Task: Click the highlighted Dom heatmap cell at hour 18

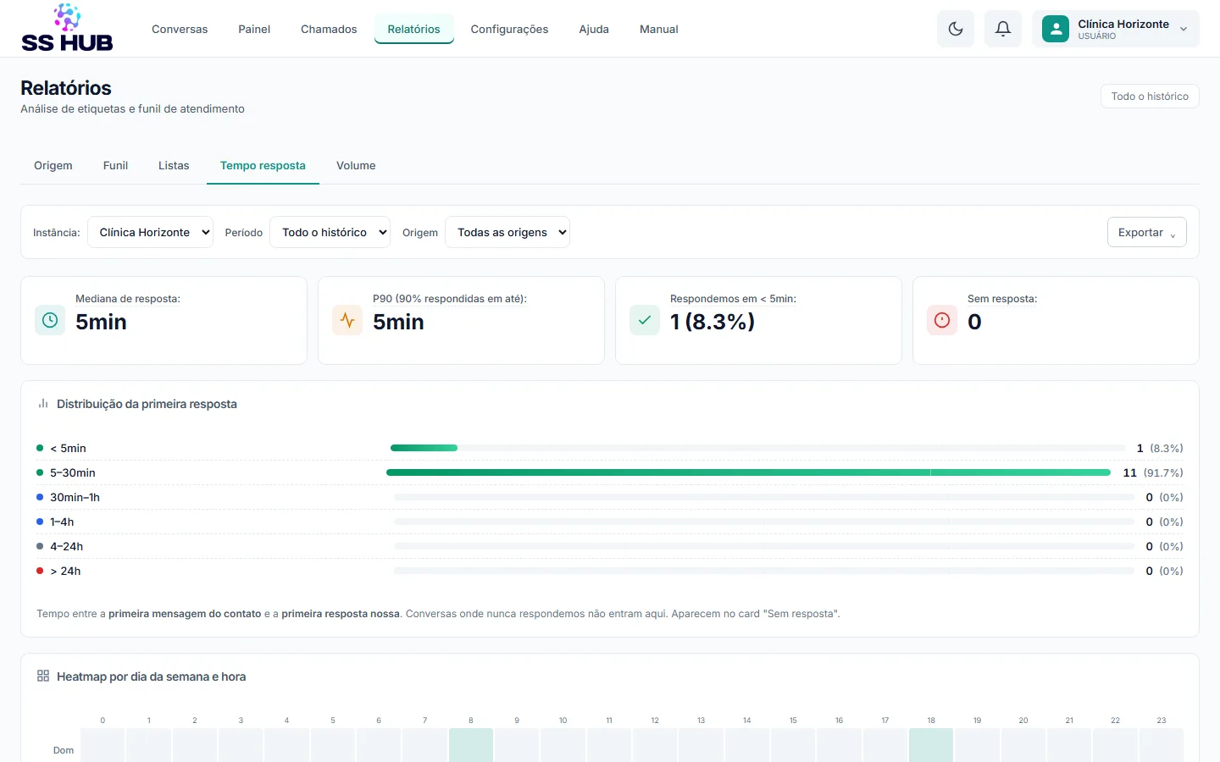Action: [x=931, y=746]
